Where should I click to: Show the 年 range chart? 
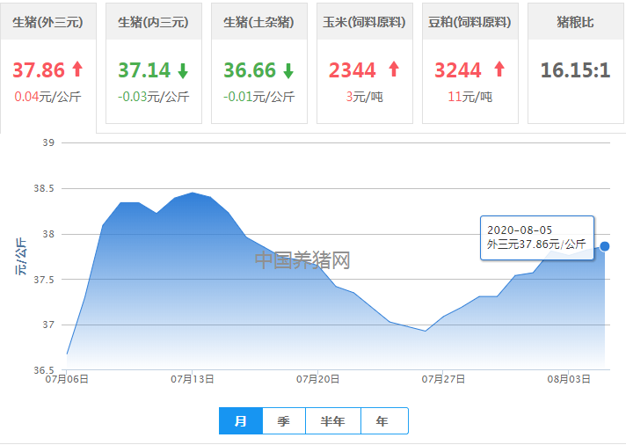coord(382,421)
